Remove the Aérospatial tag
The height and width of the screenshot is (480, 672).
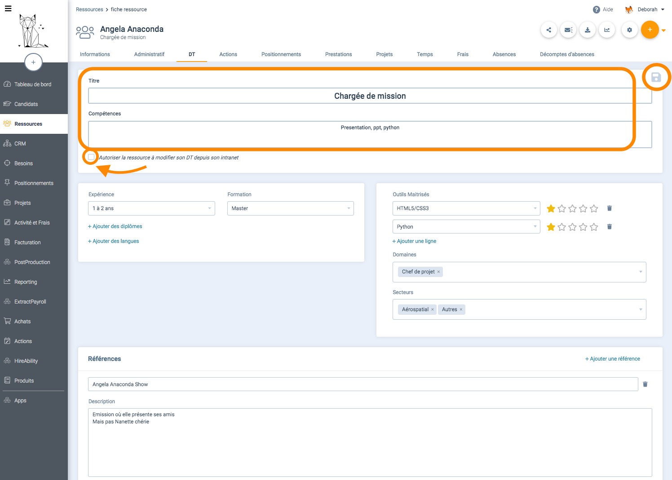(x=433, y=309)
